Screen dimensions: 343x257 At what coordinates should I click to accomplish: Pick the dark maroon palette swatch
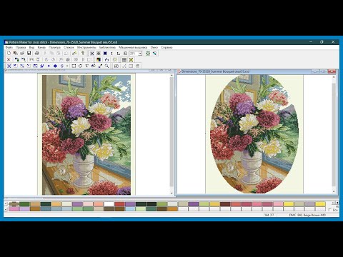225,204
